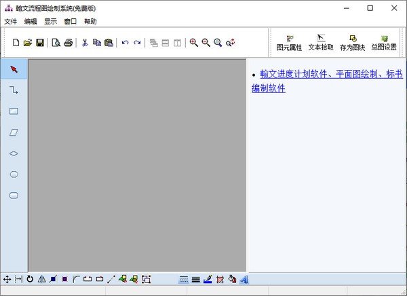Open print preview icon
Viewport: 407px width, 296px height.
point(56,43)
